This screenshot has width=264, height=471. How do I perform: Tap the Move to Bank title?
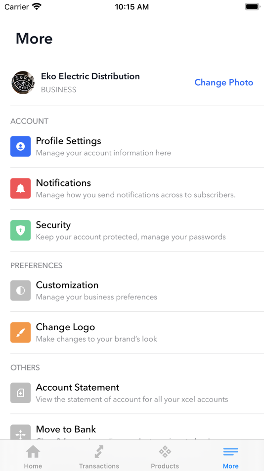[x=66, y=429]
